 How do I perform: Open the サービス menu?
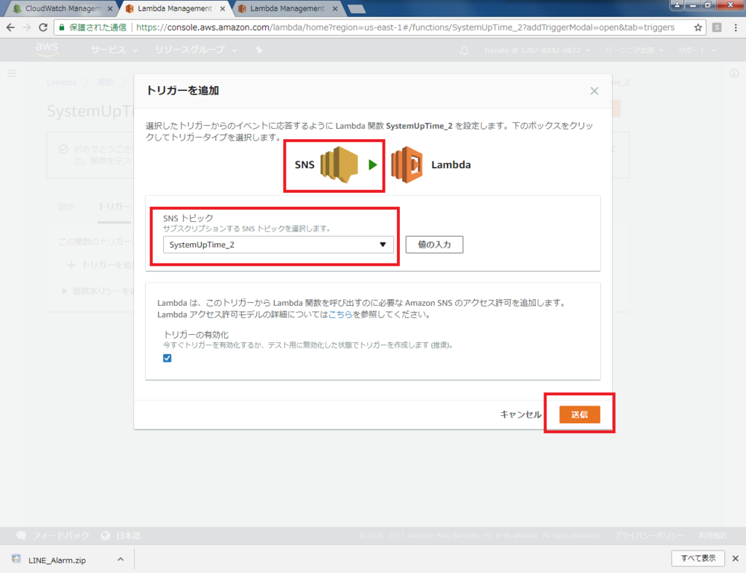pos(114,50)
